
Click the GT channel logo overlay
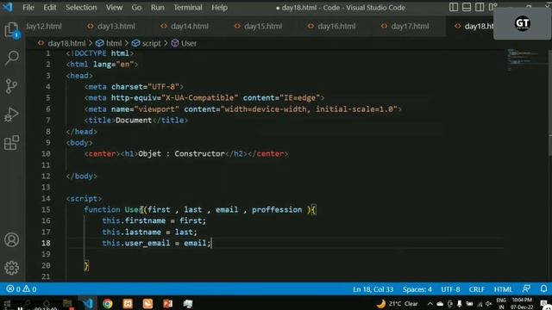(x=523, y=23)
